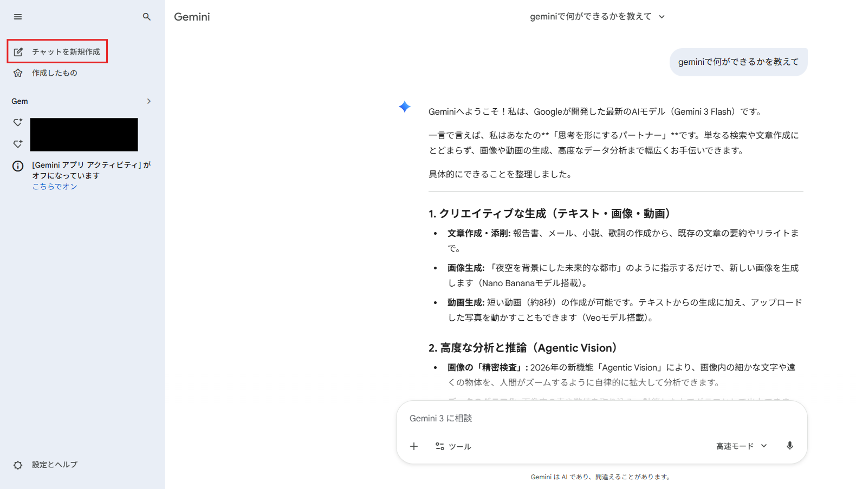The width and height of the screenshot is (856, 489).
Task: Click the Gemini logo text
Action: coord(192,17)
